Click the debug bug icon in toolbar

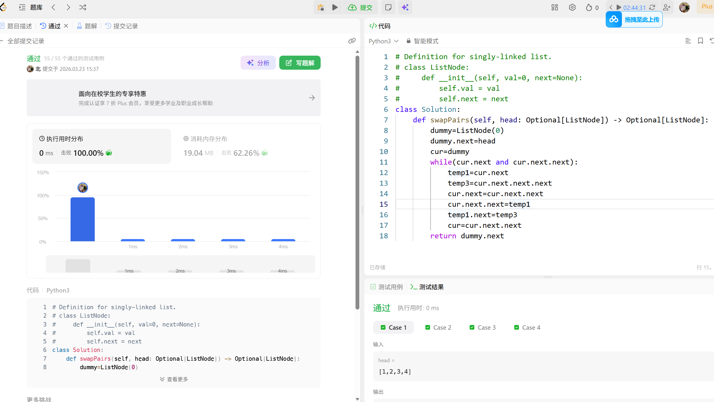(x=321, y=7)
